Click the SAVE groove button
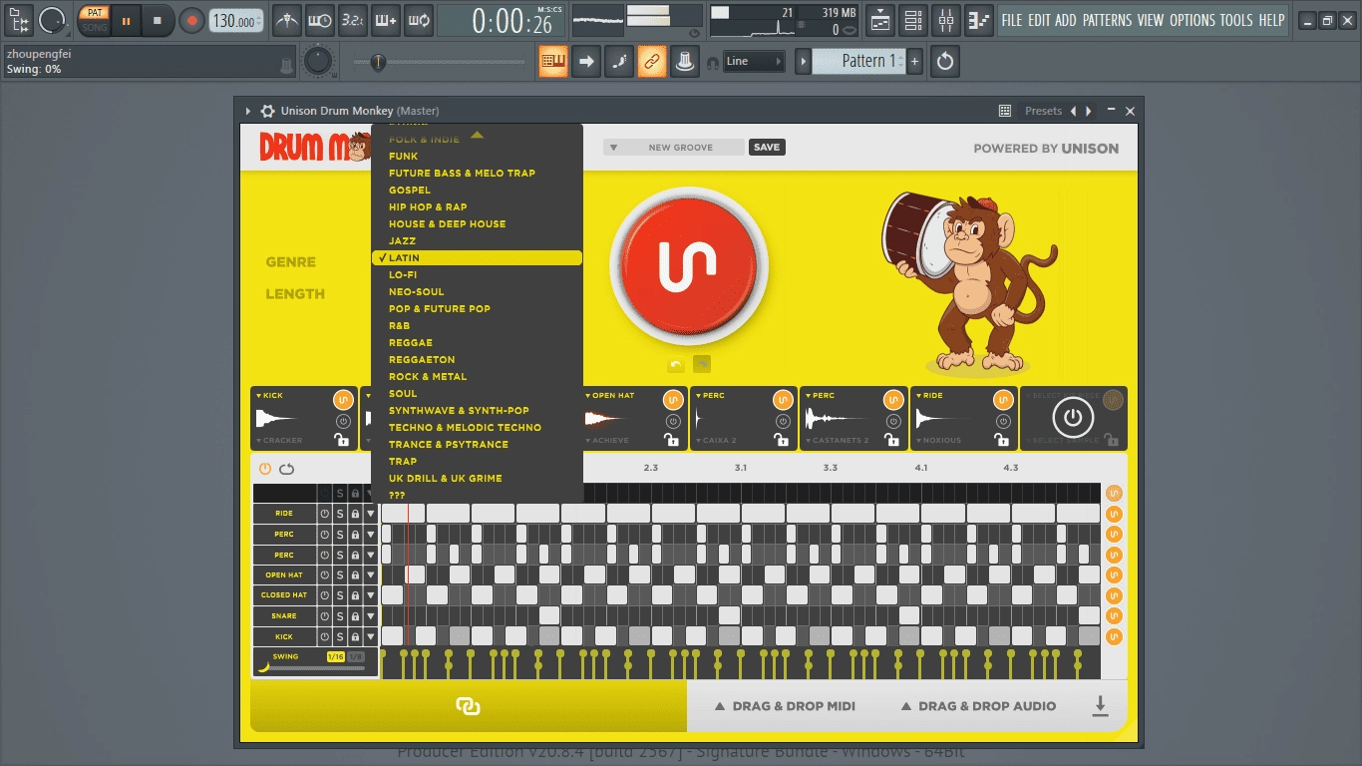Image resolution: width=1362 pixels, height=766 pixels. [x=767, y=148]
